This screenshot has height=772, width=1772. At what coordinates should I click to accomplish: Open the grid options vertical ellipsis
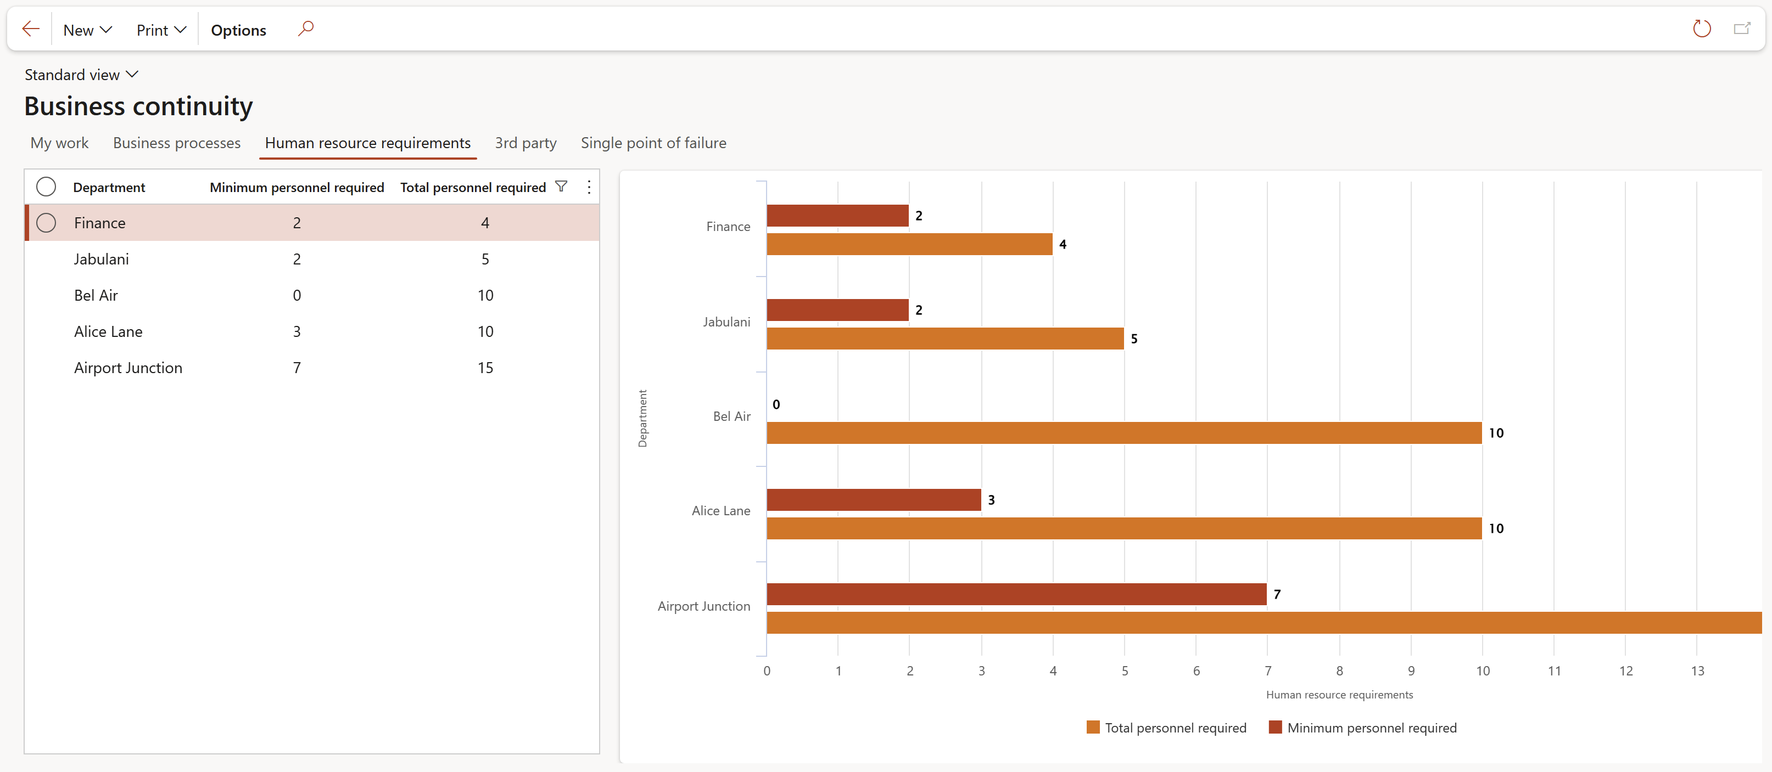coord(589,187)
